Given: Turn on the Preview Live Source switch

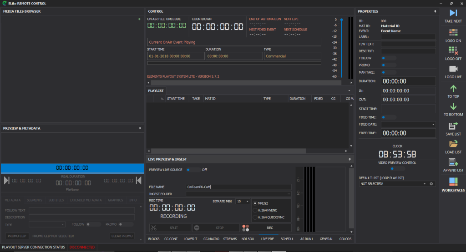Looking at the screenshot, I should 193,170.
